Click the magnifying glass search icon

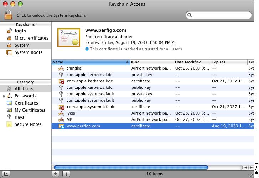point(190,15)
